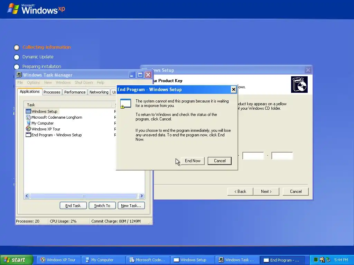Open the Start menu

[x=16, y=260]
